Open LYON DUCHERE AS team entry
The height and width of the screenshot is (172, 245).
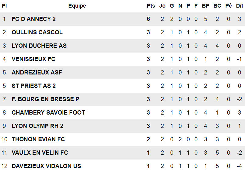39,46
